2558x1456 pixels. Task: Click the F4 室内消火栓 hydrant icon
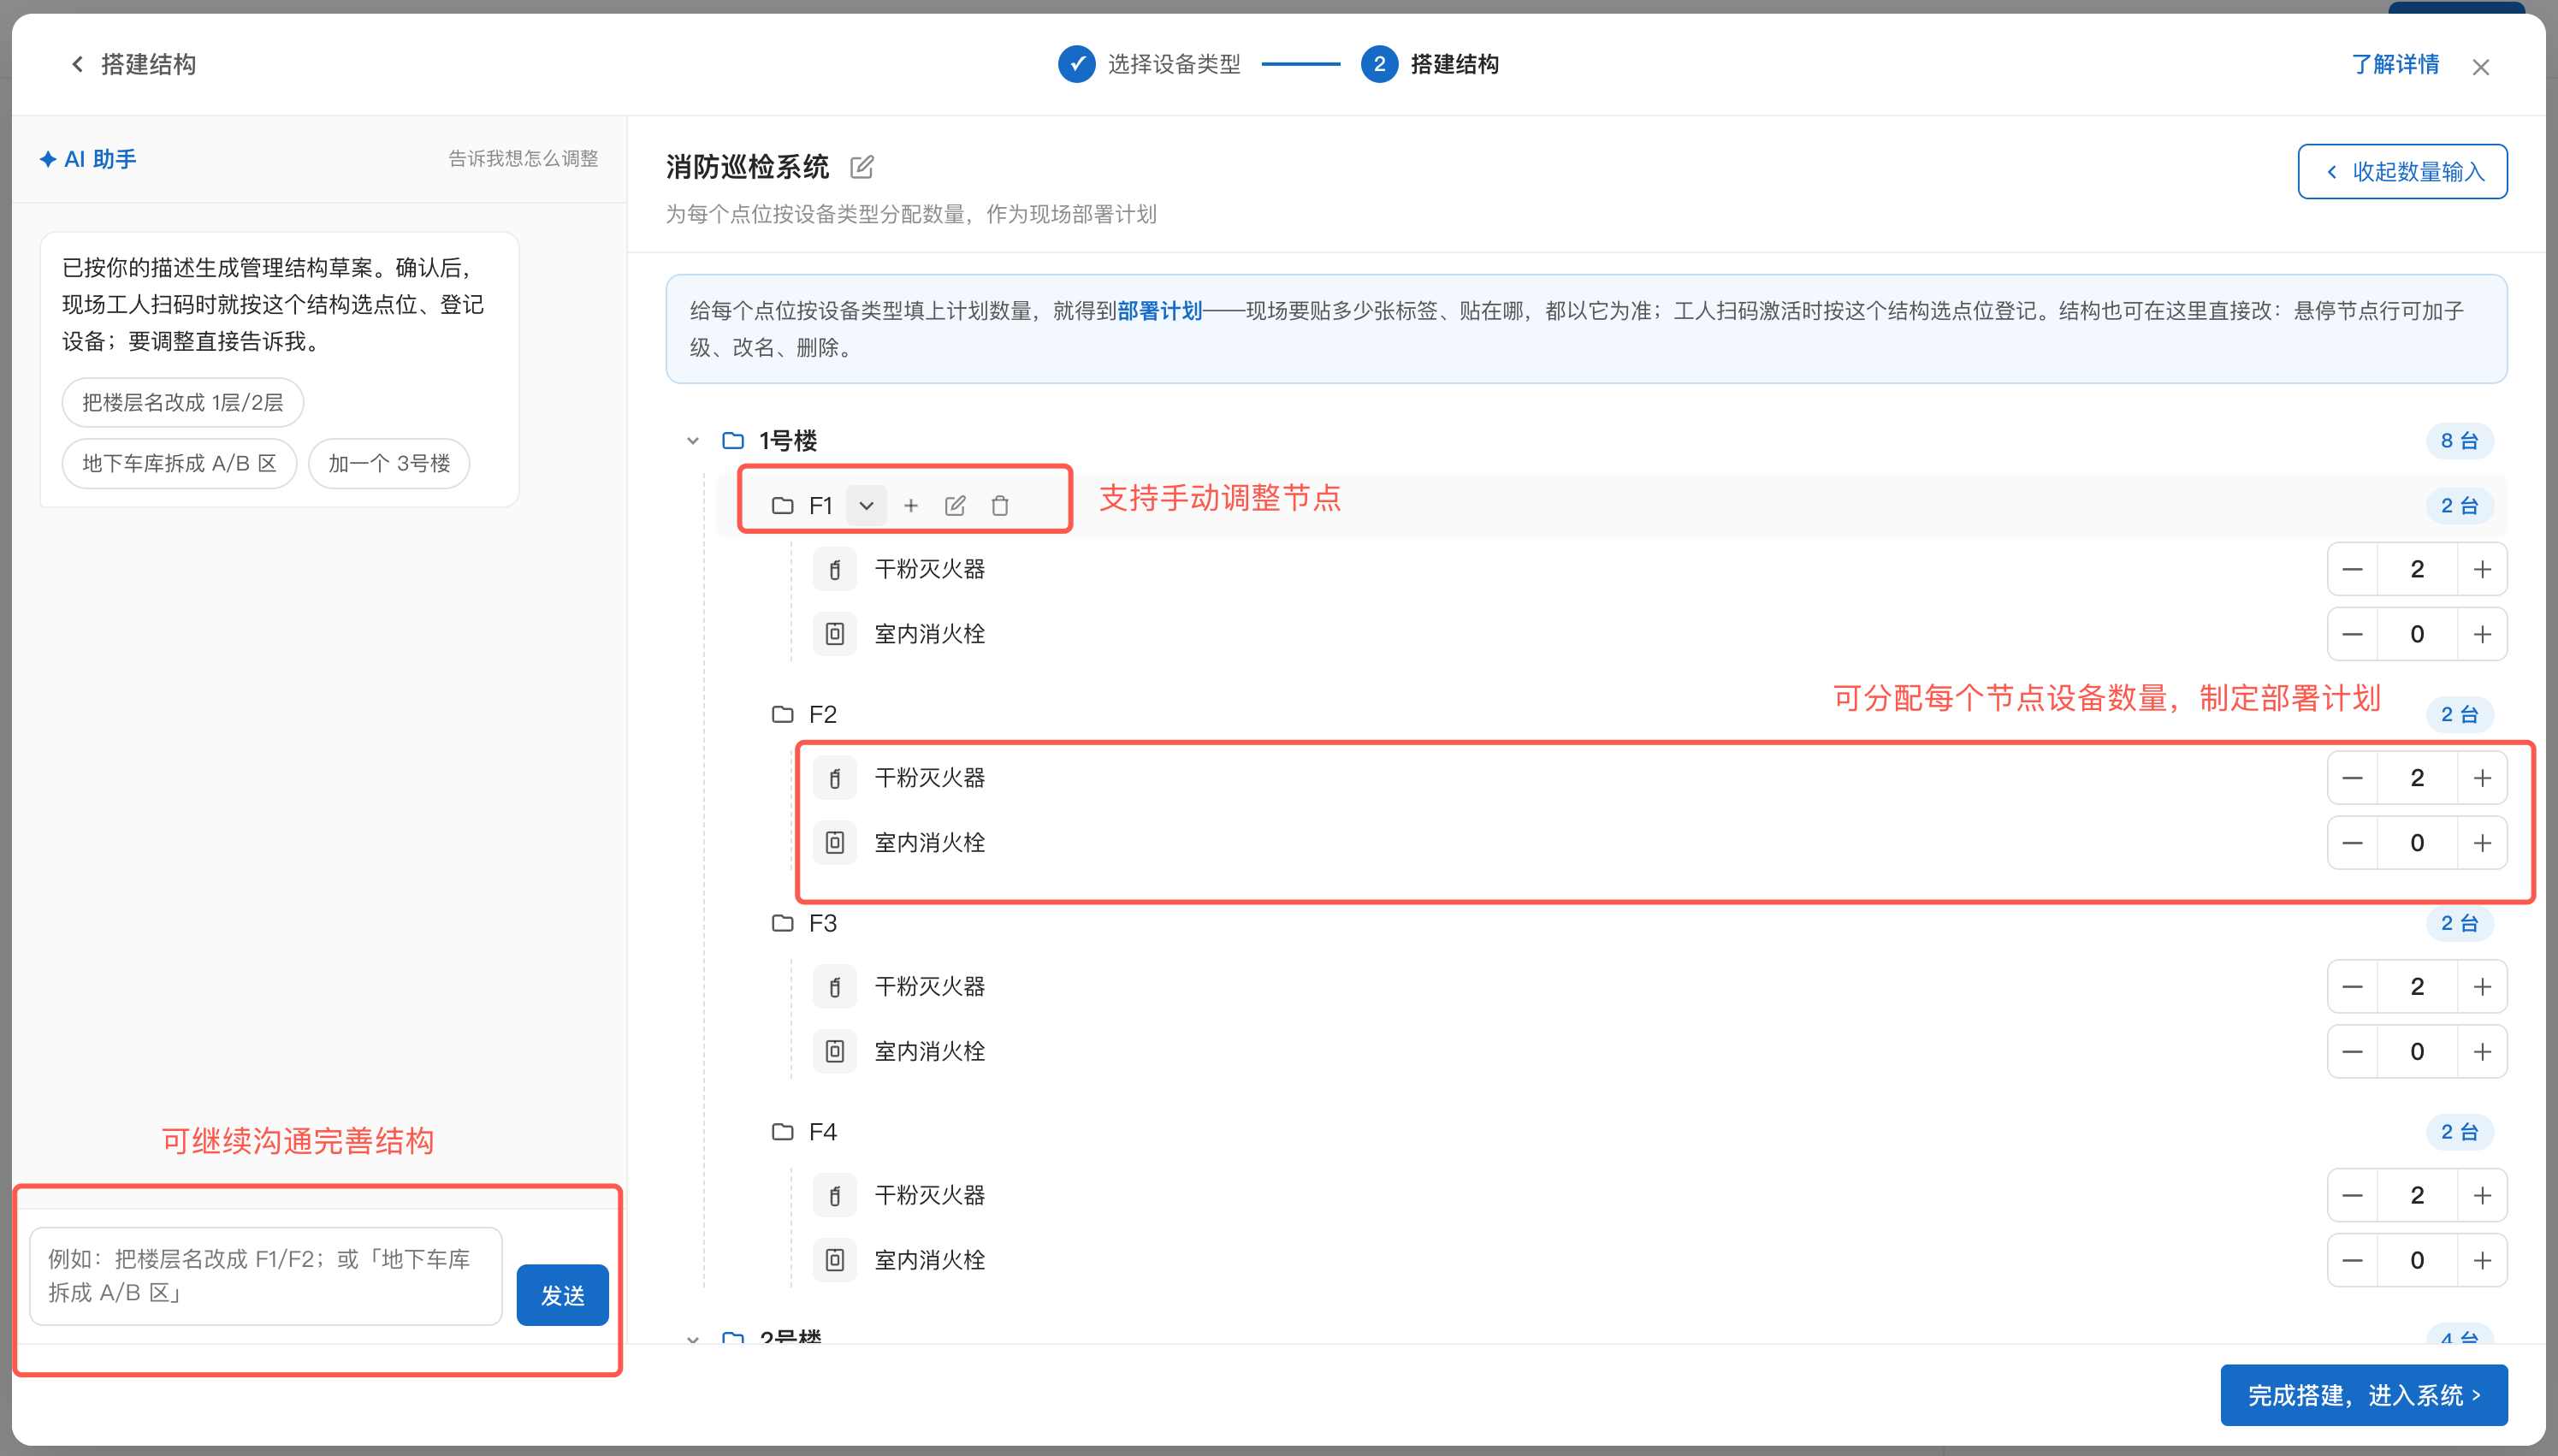point(834,1261)
